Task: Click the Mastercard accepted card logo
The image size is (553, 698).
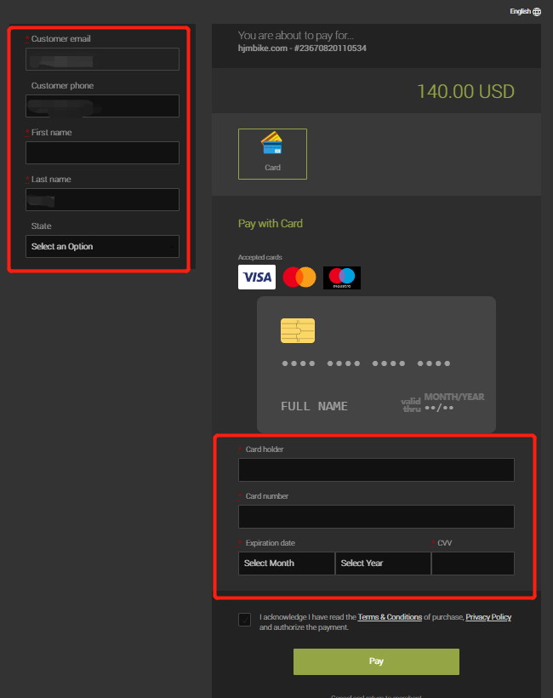Action: [x=299, y=277]
